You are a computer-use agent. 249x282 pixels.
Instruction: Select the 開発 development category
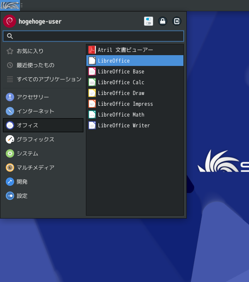pos(43,182)
